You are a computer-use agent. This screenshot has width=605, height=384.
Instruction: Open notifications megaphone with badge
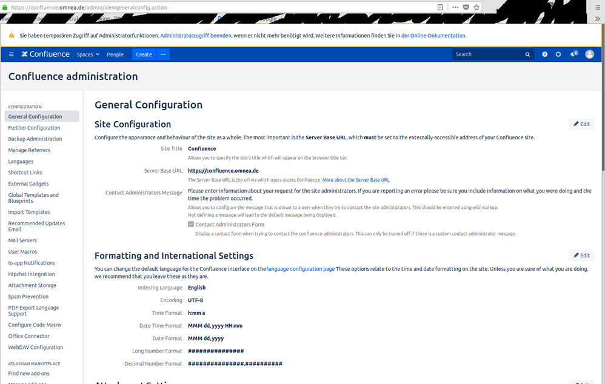tap(573, 54)
